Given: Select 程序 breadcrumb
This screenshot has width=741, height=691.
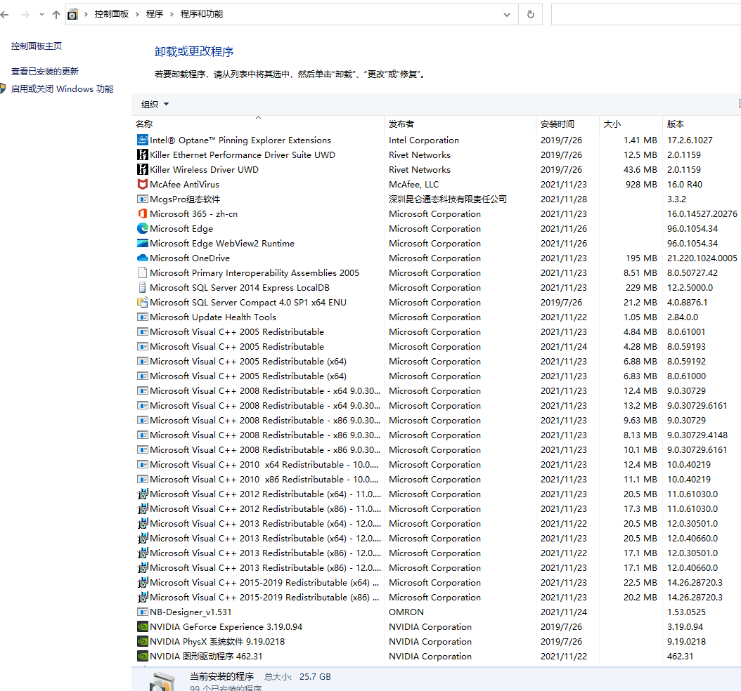Looking at the screenshot, I should point(155,14).
